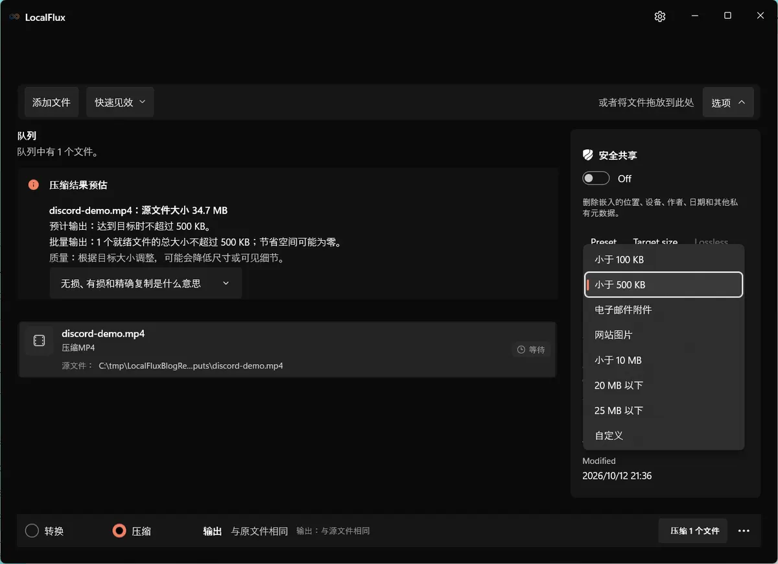Click the 源文件大小 34.7 MB line
Screen dimensions: 778x564
point(138,210)
